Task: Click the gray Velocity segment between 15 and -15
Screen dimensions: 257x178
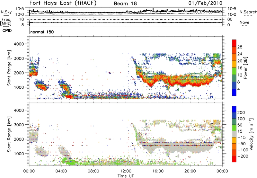Action: coord(234,134)
